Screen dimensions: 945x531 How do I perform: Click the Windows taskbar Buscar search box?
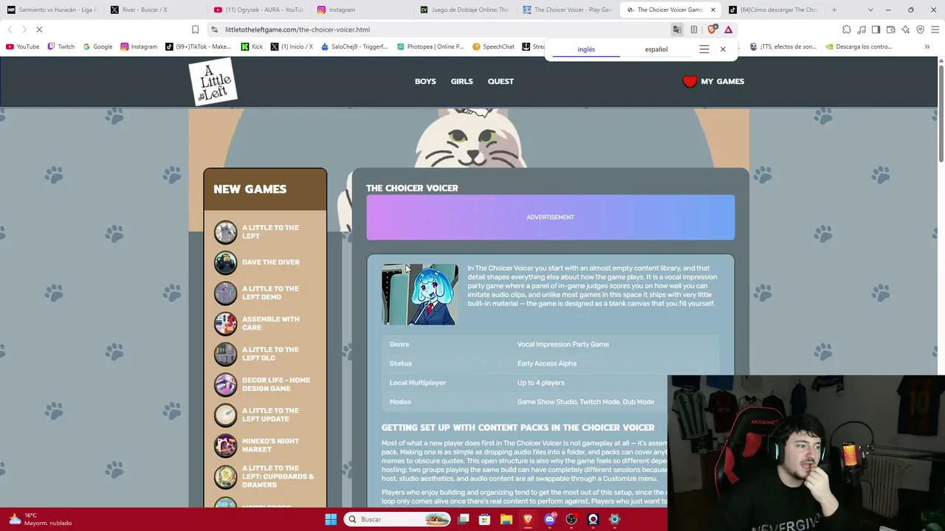pos(397,519)
